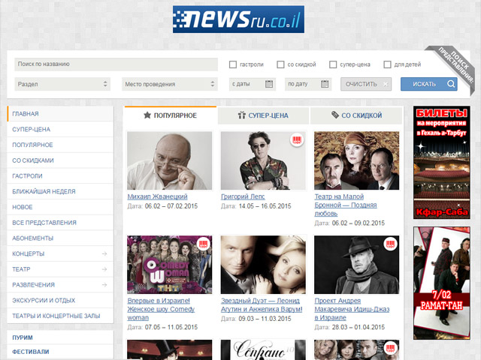Open the 'с даты' date picker field
Screen dimensions: 481x360
[253, 84]
